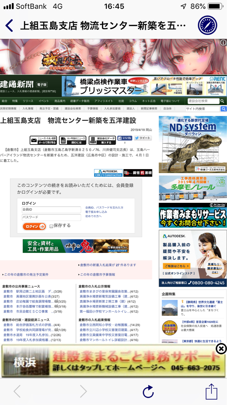The width and height of the screenshot is (227, 405).
Task: Expand この年の倉敷市予算情報 link
Action: pos(98,275)
